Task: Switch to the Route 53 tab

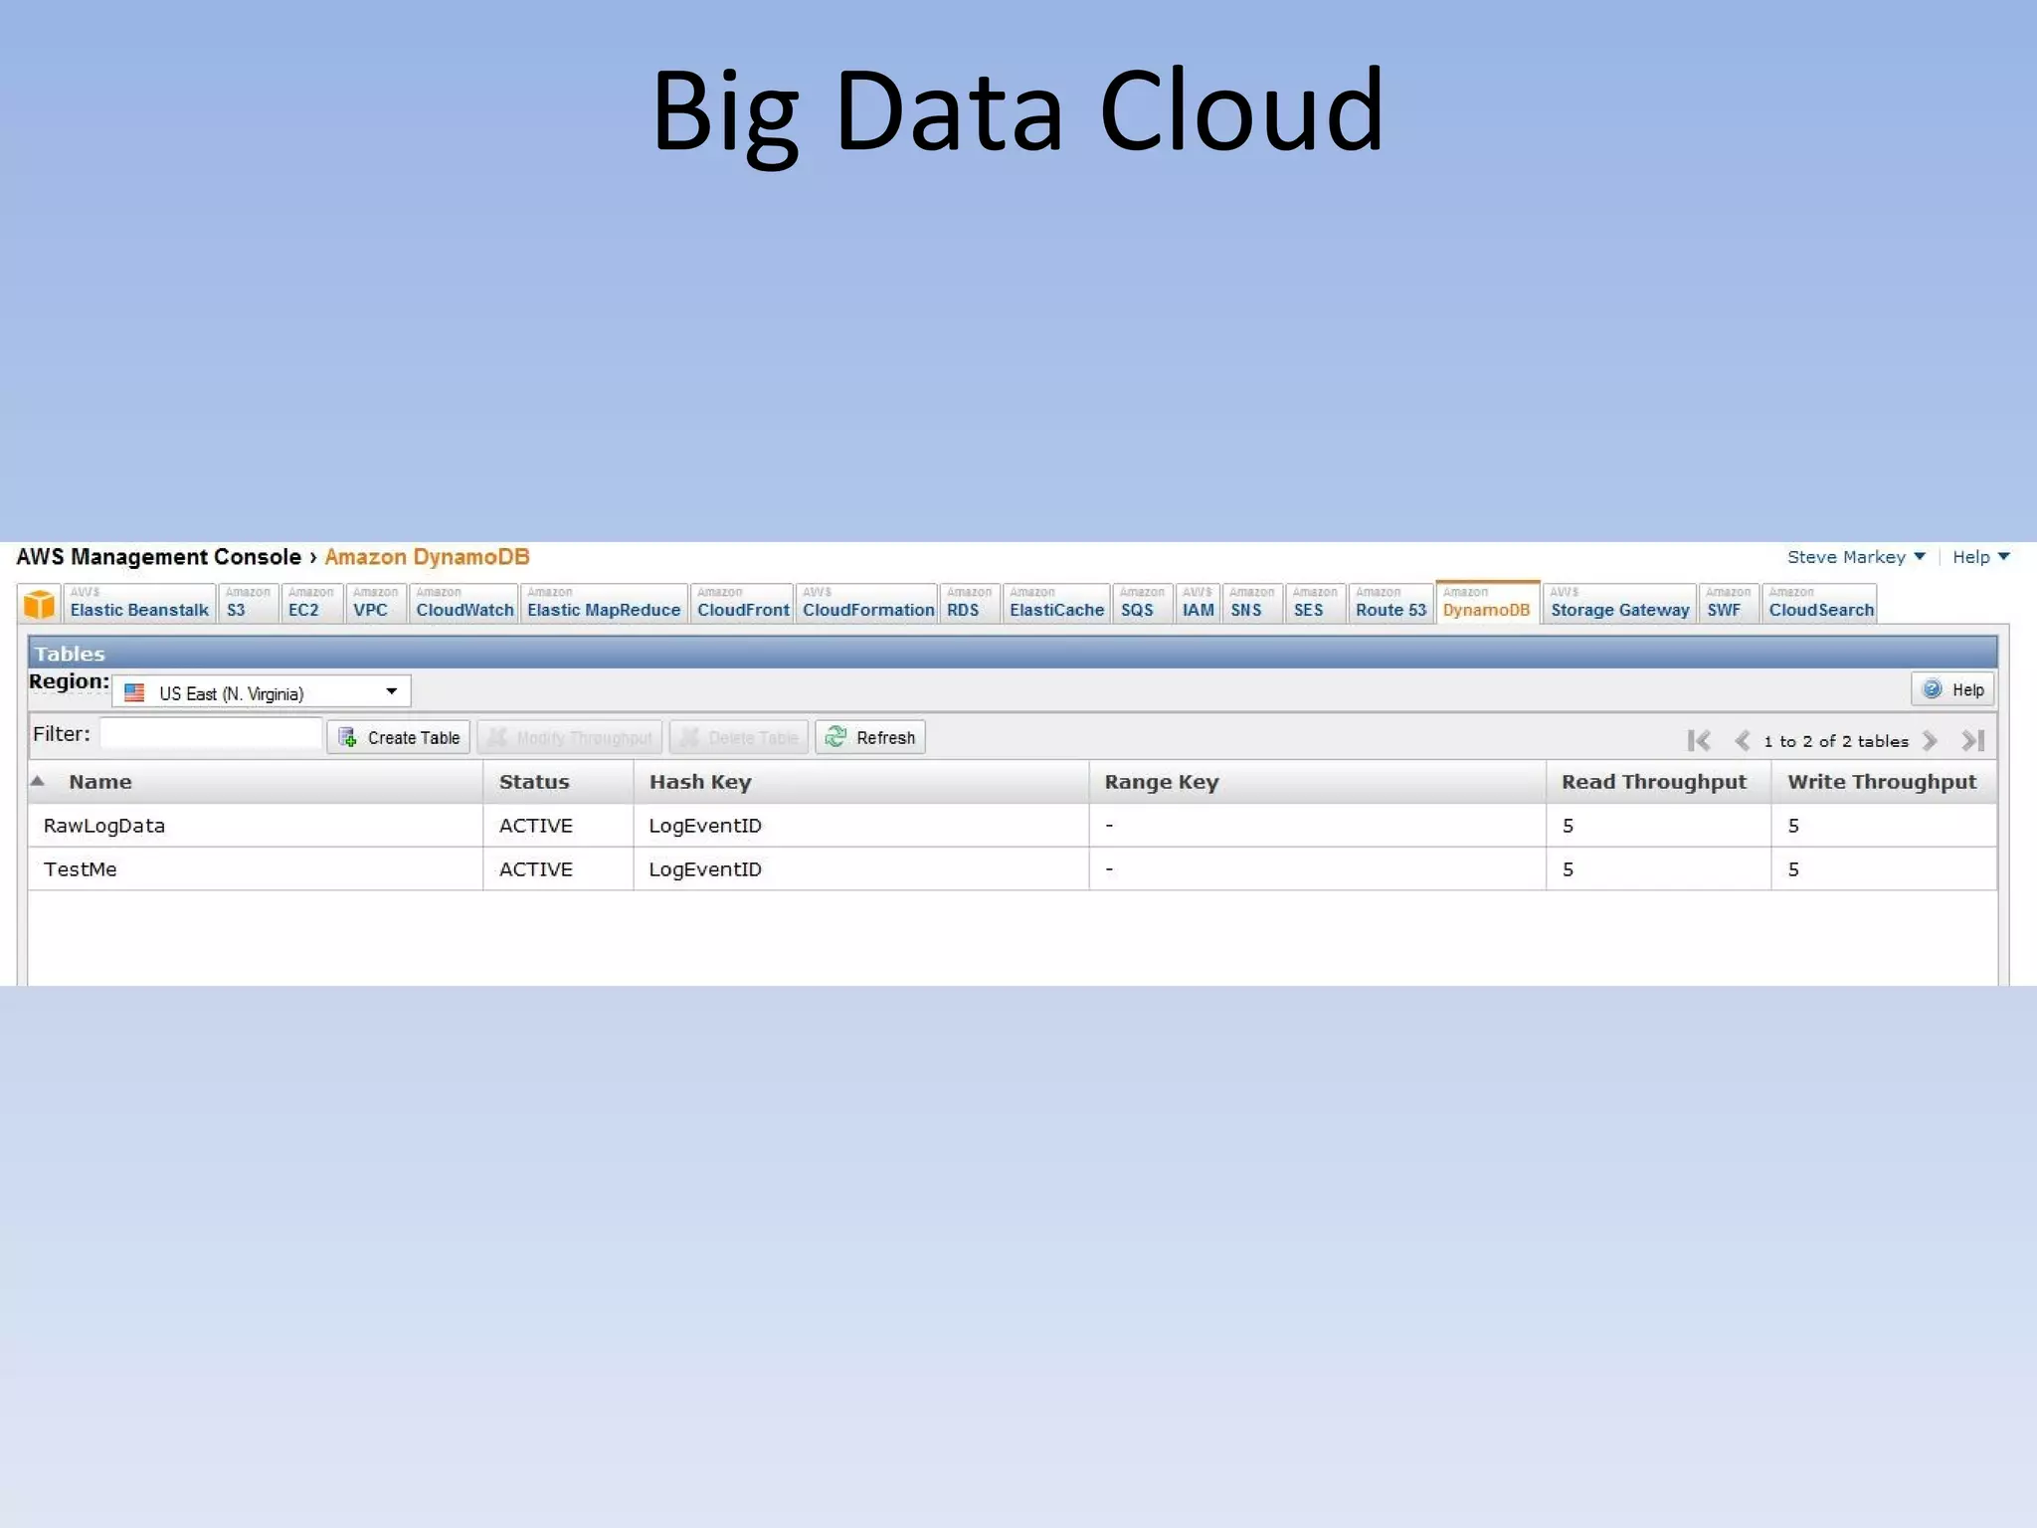Action: point(1390,603)
